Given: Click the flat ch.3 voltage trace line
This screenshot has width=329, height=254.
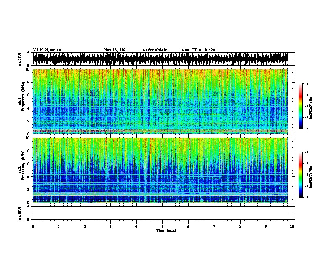Looking at the screenshot, I should (160, 213).
